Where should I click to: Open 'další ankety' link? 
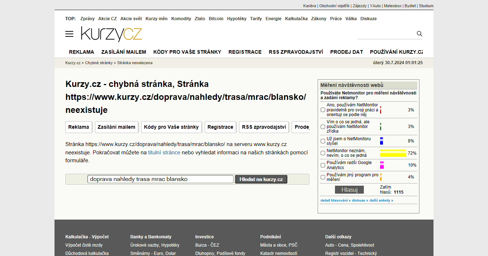[x=381, y=200]
